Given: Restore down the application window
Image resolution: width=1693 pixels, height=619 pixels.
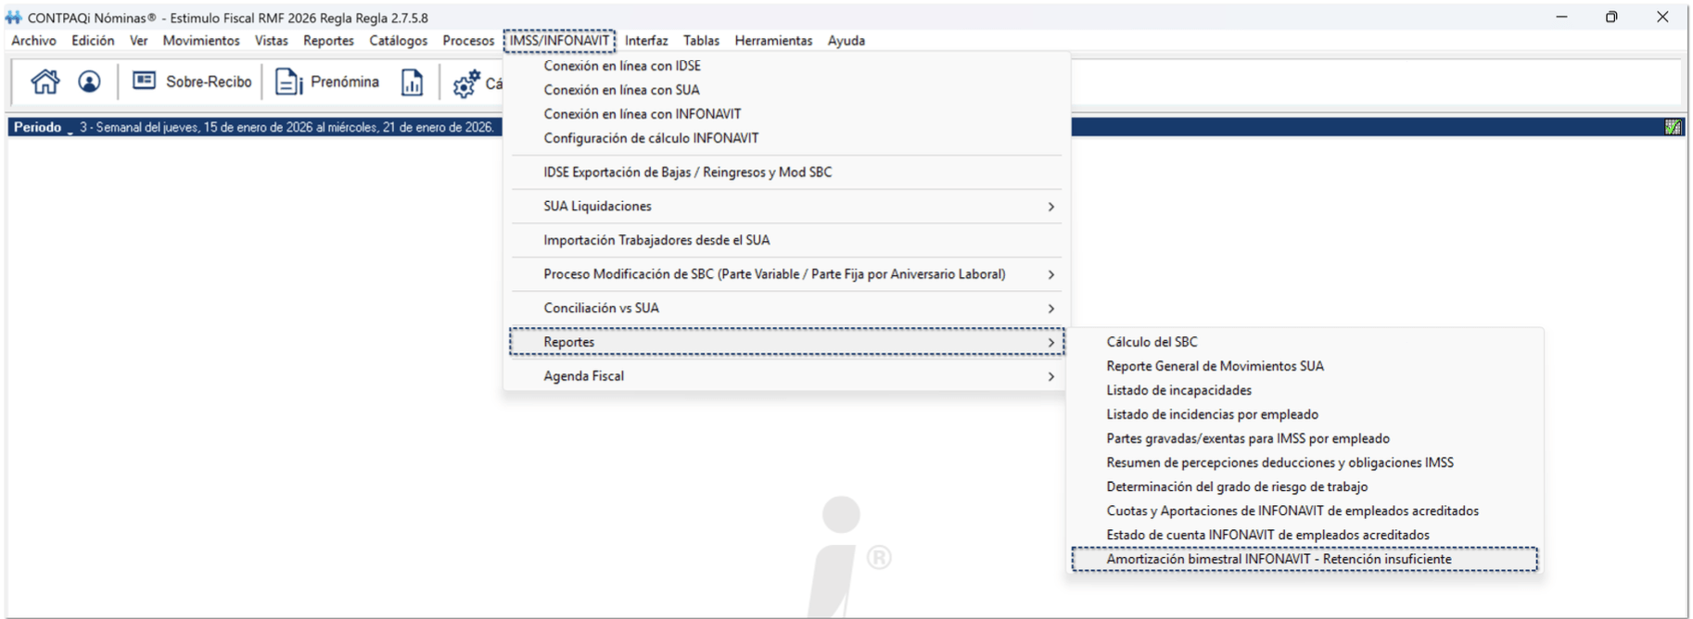Looking at the screenshot, I should [x=1611, y=18].
